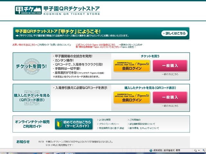
Task: Click the お知らせ section heading
Action: point(23,142)
